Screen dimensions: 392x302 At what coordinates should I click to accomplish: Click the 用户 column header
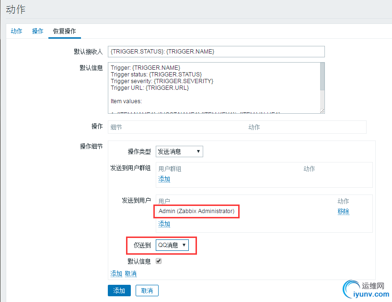coord(164,201)
